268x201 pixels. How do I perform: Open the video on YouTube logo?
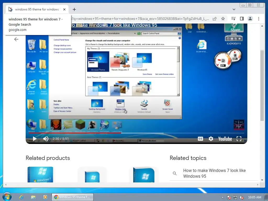pos(225,139)
